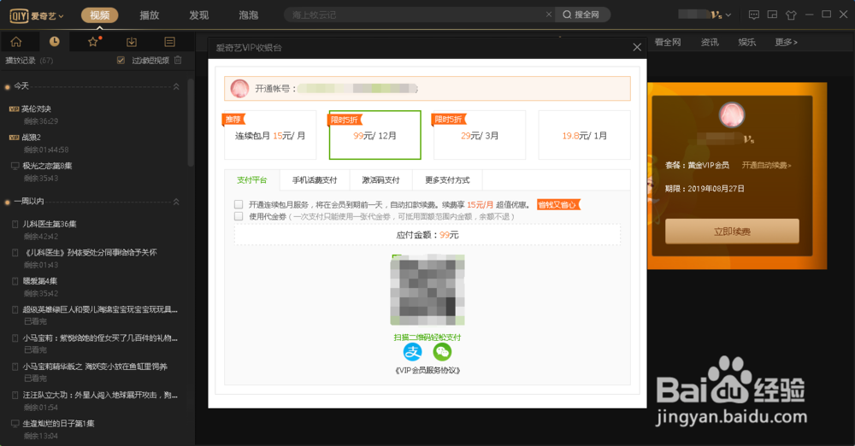855x446 pixels.
Task: Open the user account dropdown arrow
Action: [x=728, y=15]
